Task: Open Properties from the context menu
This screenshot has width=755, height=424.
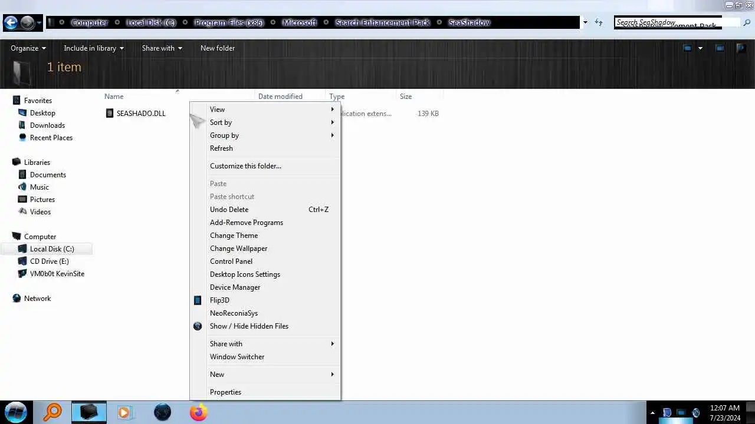Action: pos(265,392)
